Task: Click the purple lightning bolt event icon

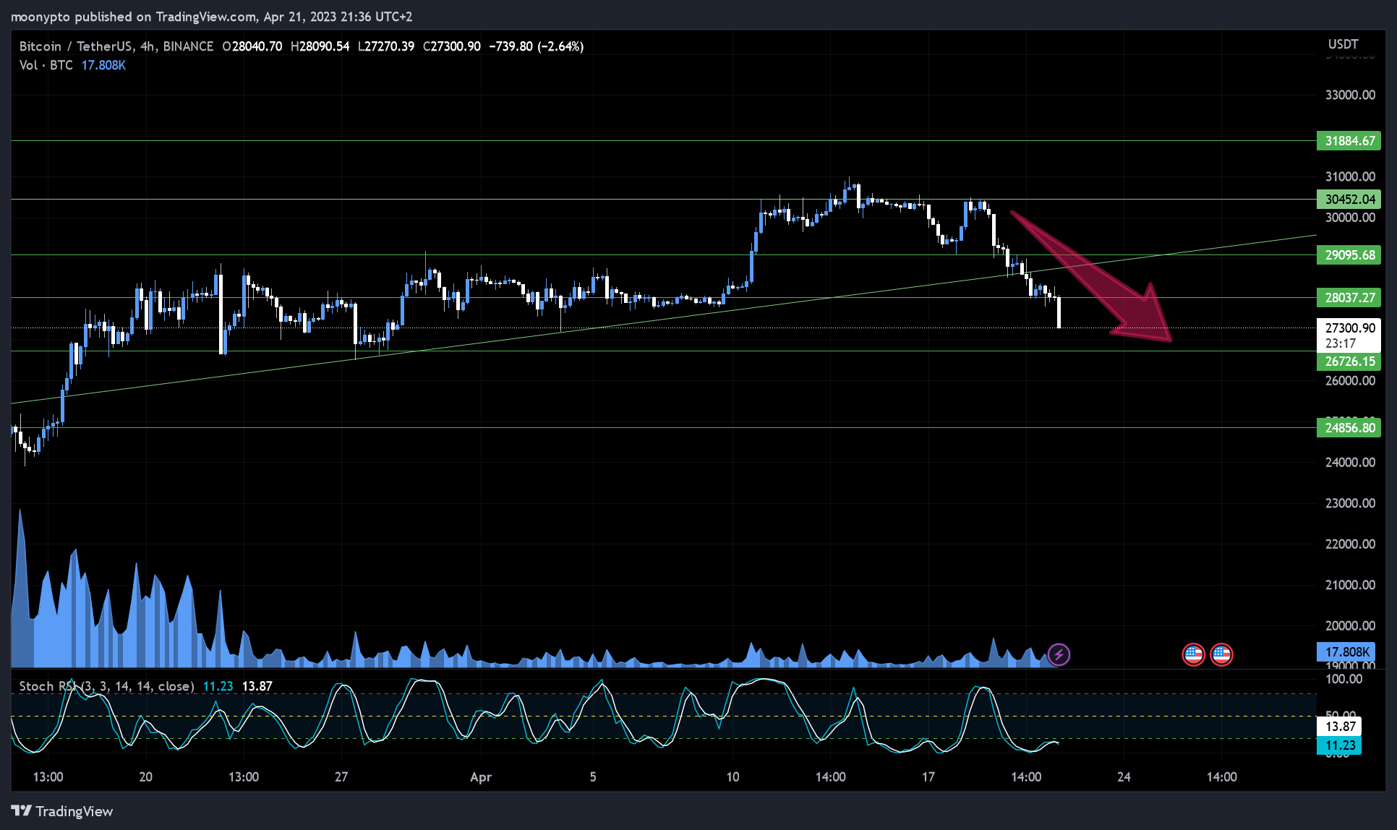Action: (1059, 654)
